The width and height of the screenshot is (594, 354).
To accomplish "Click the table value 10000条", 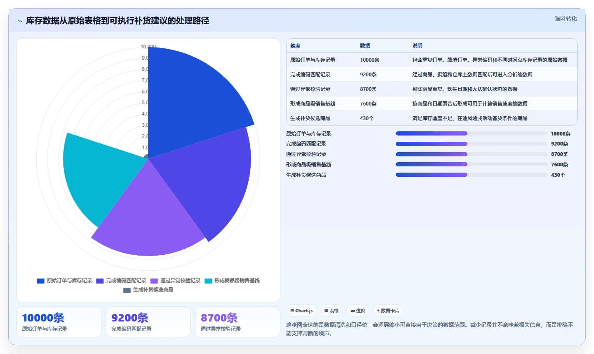I will tap(370, 60).
